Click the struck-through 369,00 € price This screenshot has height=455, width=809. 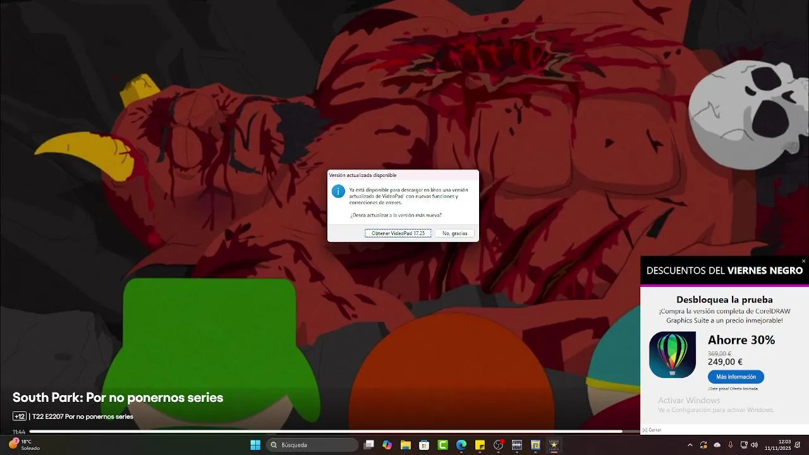click(719, 354)
